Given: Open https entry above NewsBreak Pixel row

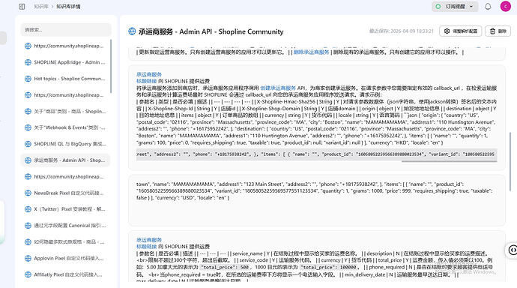Looking at the screenshot, I should [x=65, y=176].
